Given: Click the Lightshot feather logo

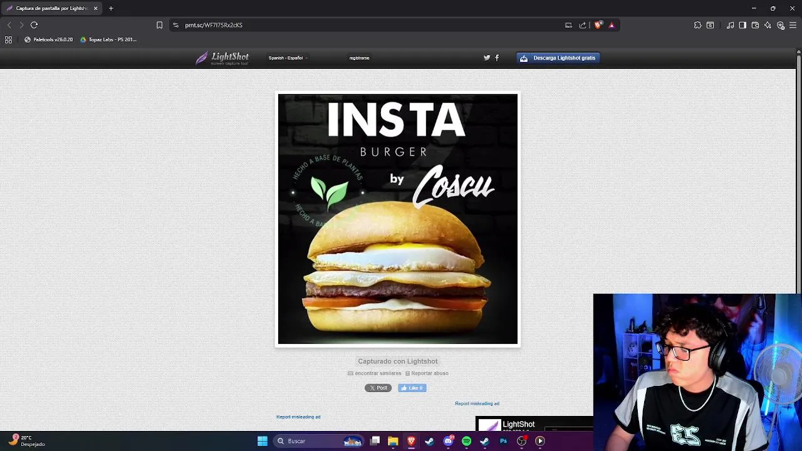Looking at the screenshot, I should pyautogui.click(x=222, y=58).
